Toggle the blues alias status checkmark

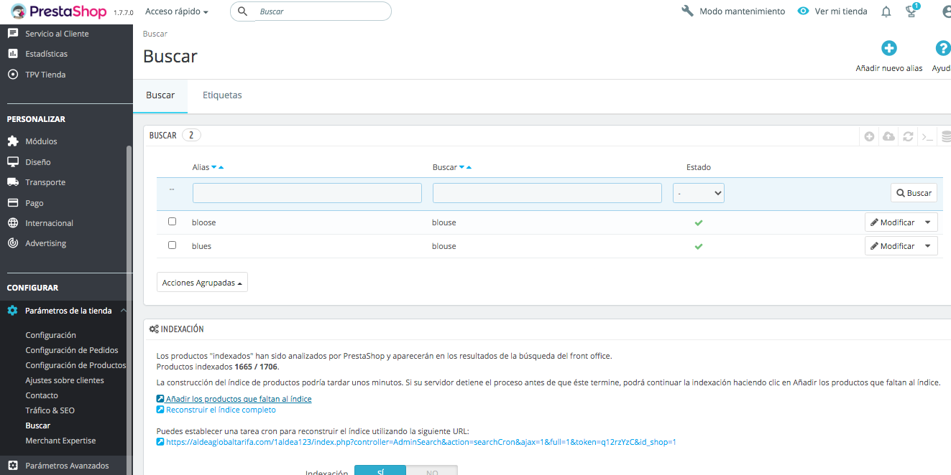699,246
